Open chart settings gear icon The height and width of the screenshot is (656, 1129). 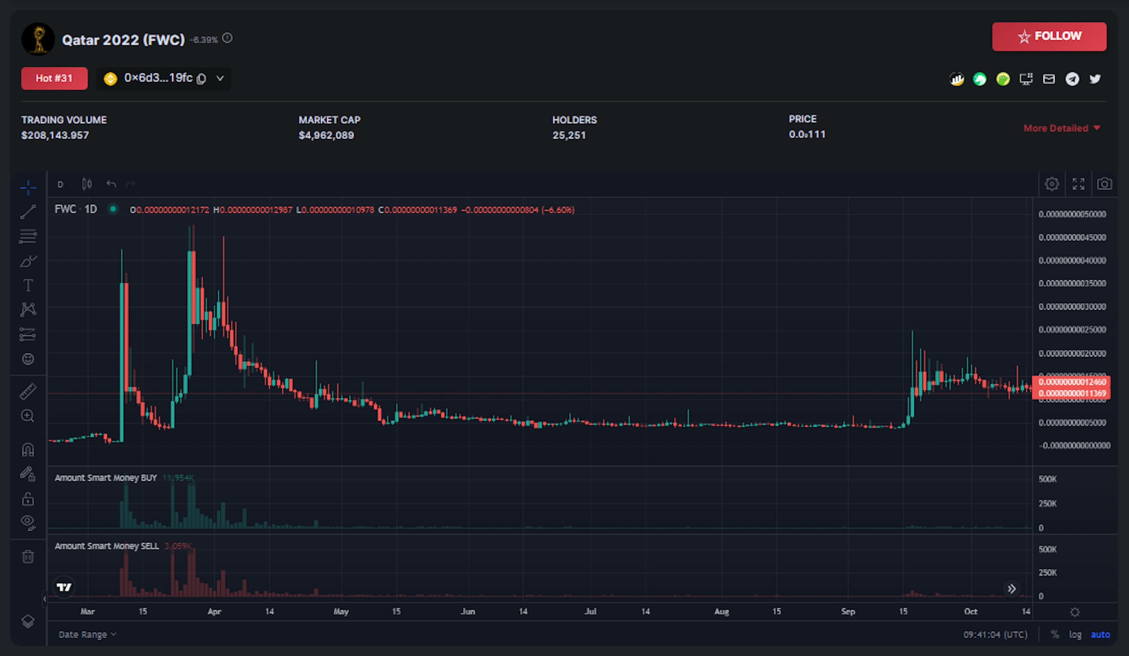tap(1051, 184)
